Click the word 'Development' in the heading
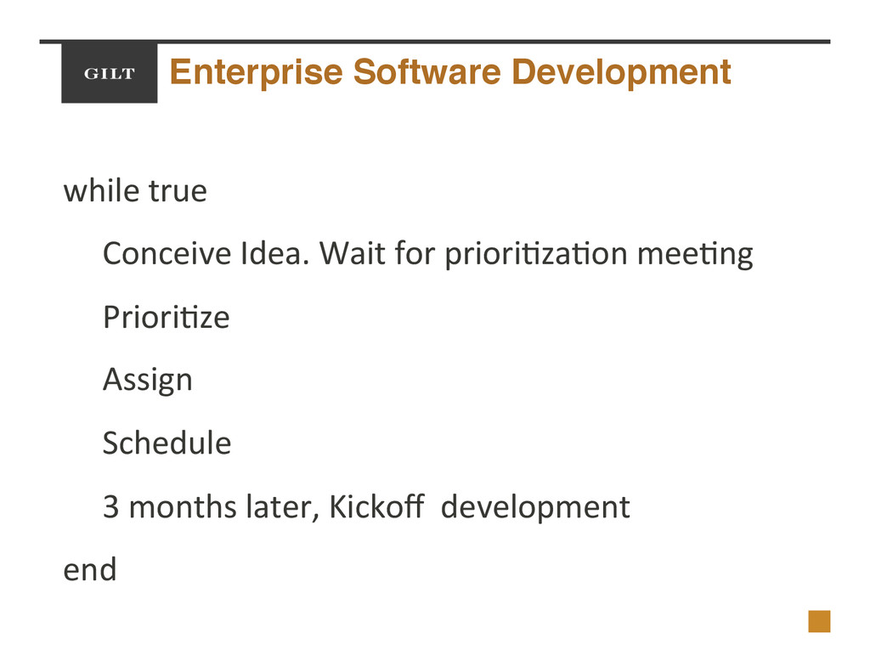Viewport: 870px width, 672px height. (x=621, y=73)
